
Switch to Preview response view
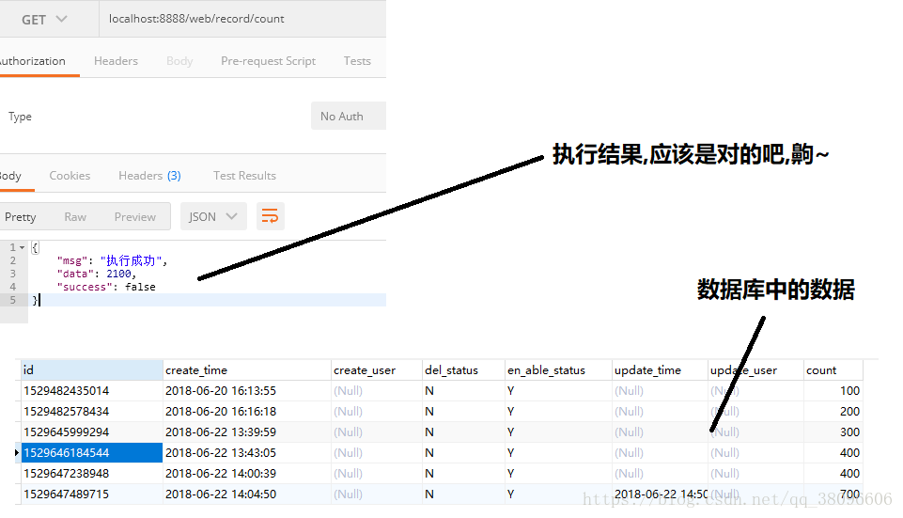click(x=134, y=217)
